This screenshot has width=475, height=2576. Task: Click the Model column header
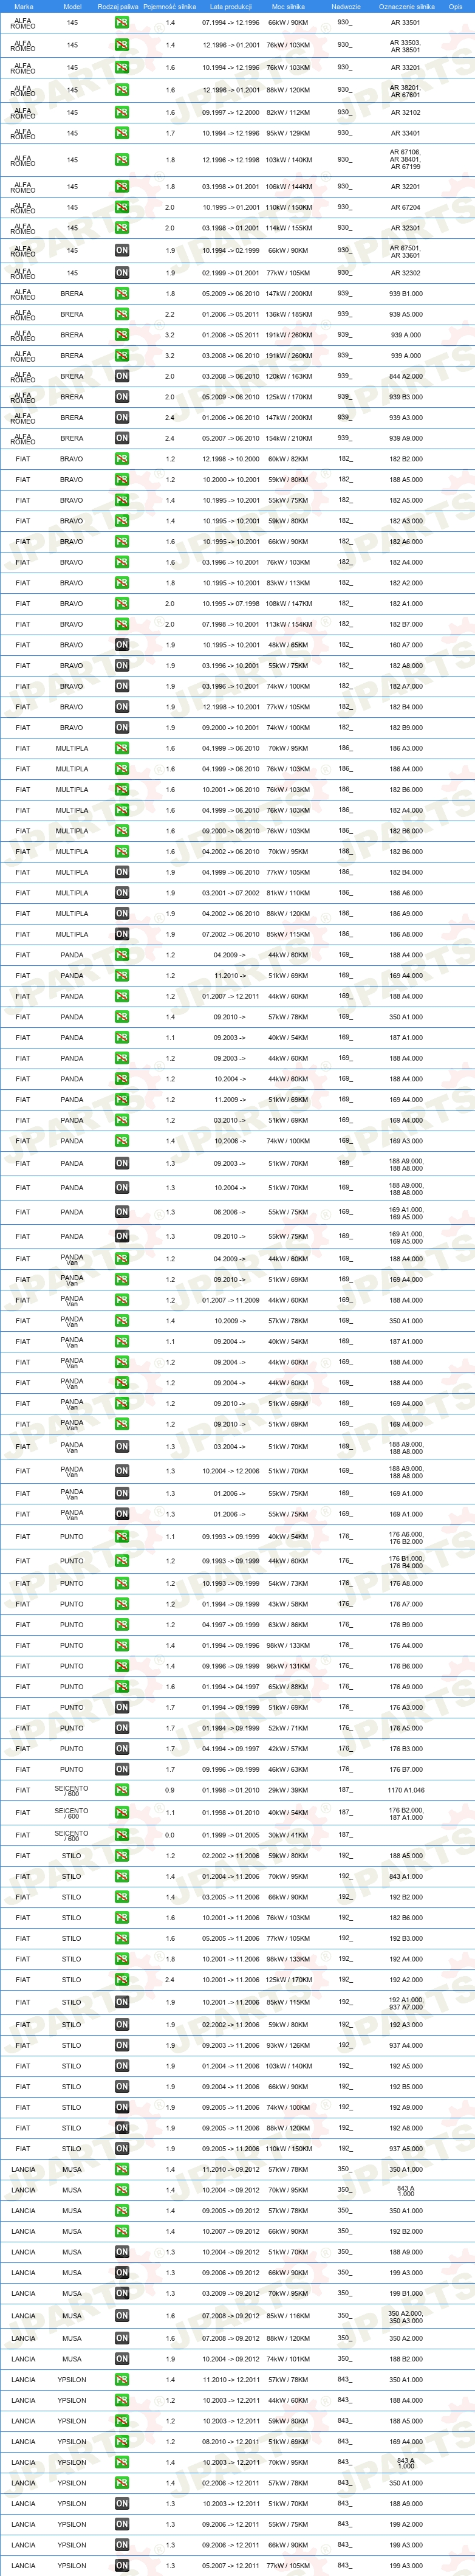click(x=72, y=6)
